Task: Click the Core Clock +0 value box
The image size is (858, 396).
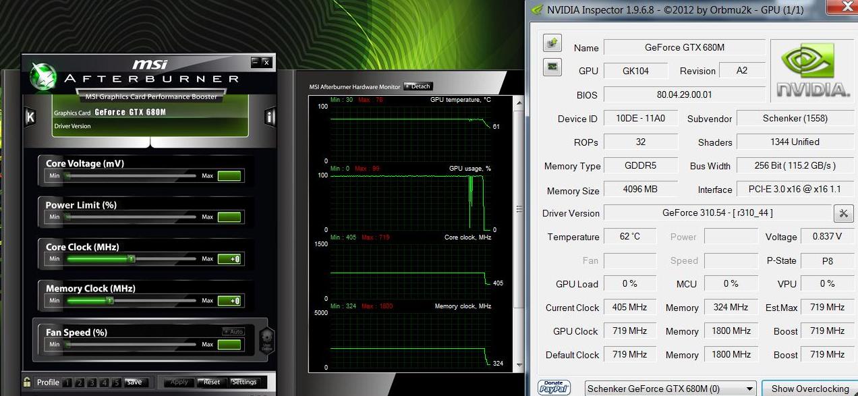Action: click(229, 259)
